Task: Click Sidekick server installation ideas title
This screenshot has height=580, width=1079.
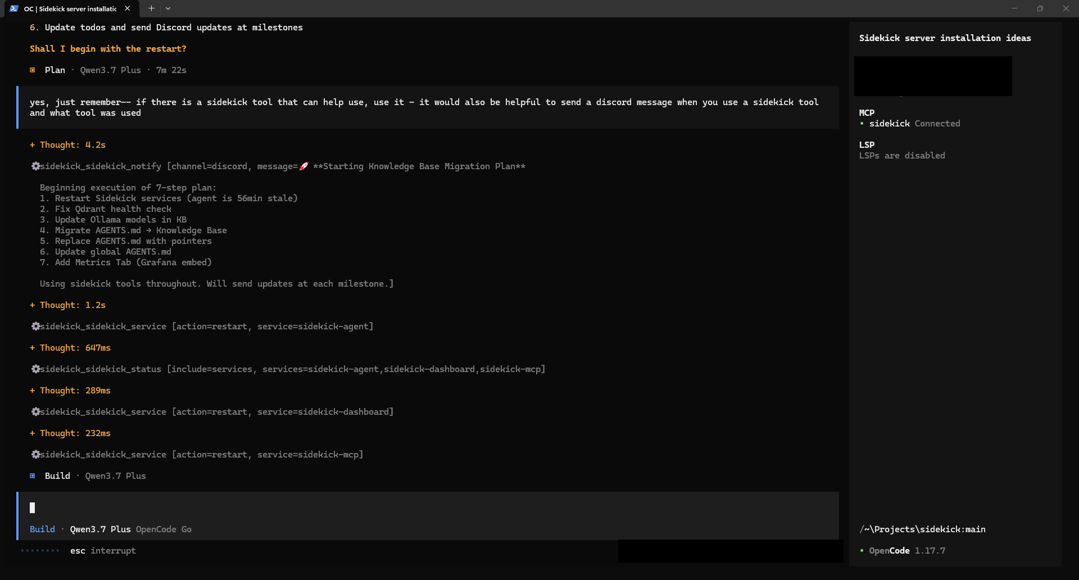Action: 945,38
